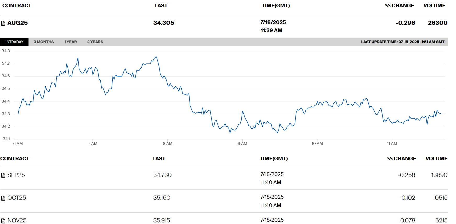Click the price line peak before 8 AM
The image size is (456, 224).
tap(156, 57)
